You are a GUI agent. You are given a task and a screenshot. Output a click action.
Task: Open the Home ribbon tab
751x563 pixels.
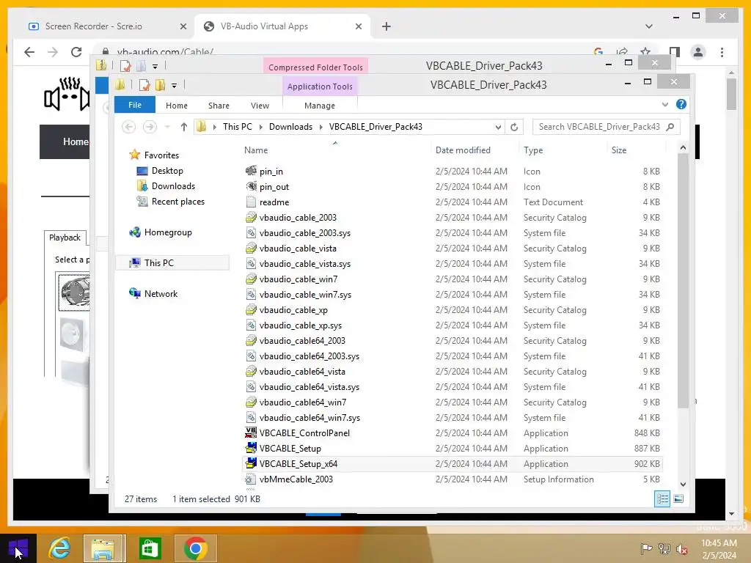coord(177,106)
